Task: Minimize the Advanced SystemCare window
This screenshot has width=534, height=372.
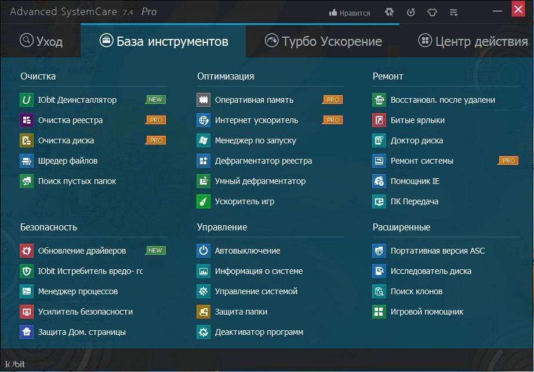Action: pyautogui.click(x=497, y=11)
